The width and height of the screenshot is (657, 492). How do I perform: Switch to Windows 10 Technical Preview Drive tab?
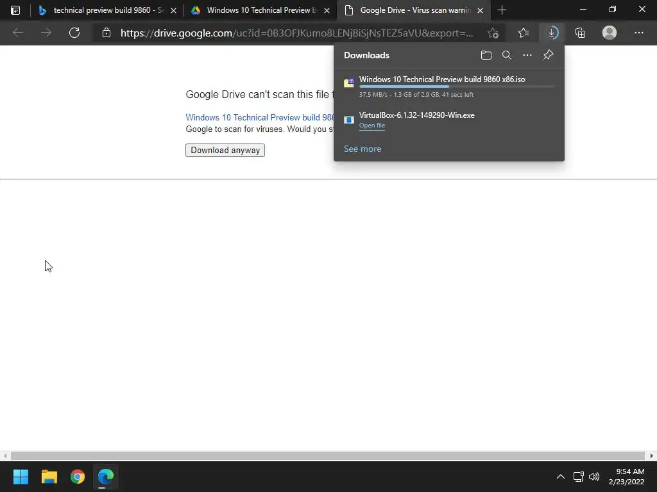260,10
